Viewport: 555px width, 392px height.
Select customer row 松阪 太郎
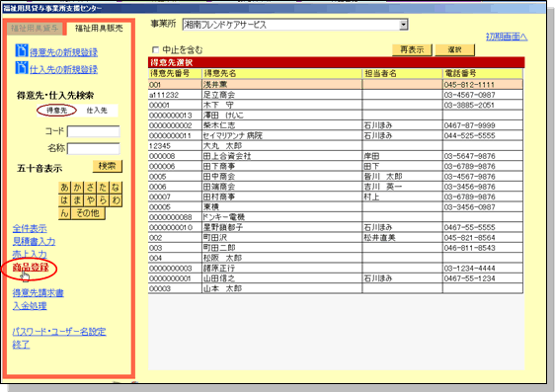click(x=335, y=258)
